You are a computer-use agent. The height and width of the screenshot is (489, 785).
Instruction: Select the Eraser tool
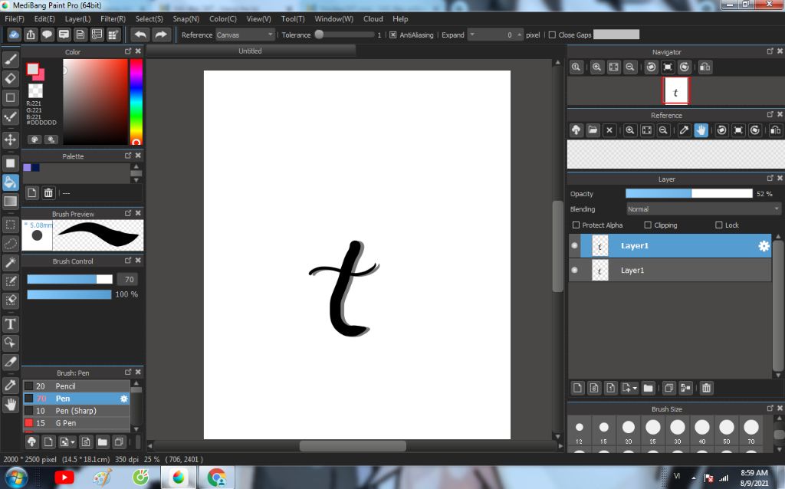tap(10, 79)
